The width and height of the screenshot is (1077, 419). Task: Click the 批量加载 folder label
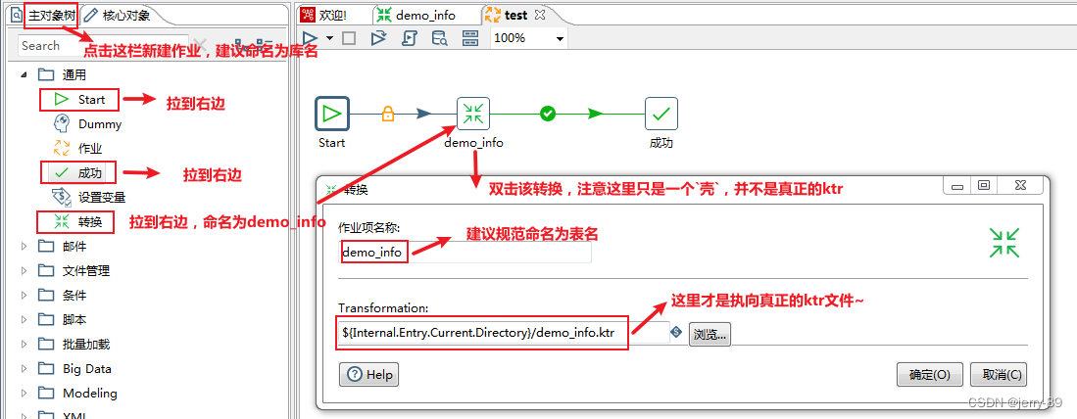[x=86, y=345]
